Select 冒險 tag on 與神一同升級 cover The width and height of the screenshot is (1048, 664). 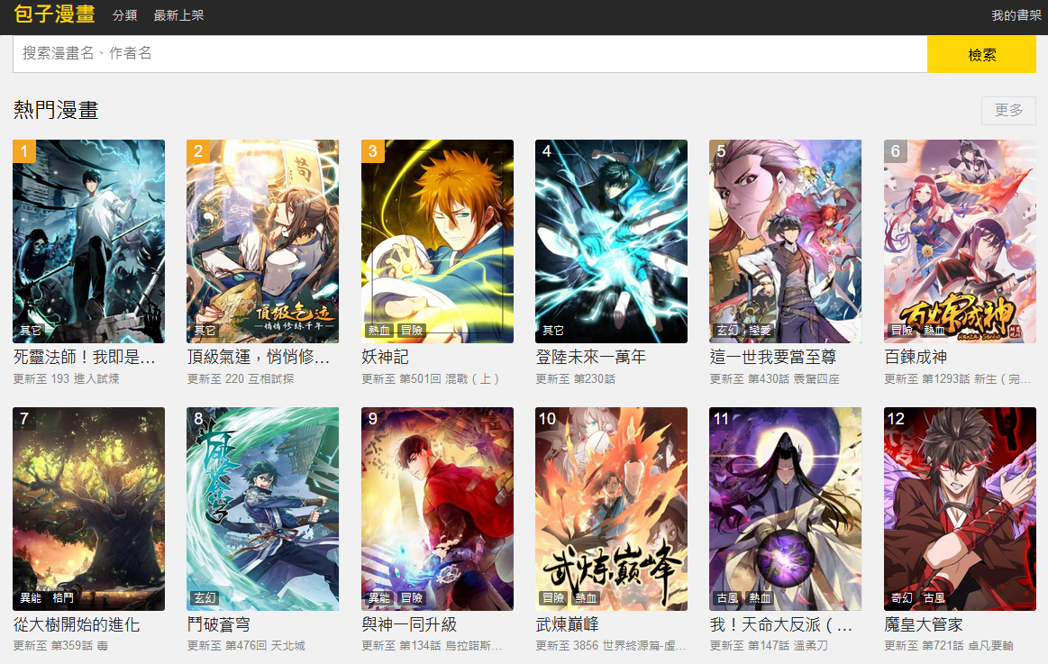click(x=412, y=598)
